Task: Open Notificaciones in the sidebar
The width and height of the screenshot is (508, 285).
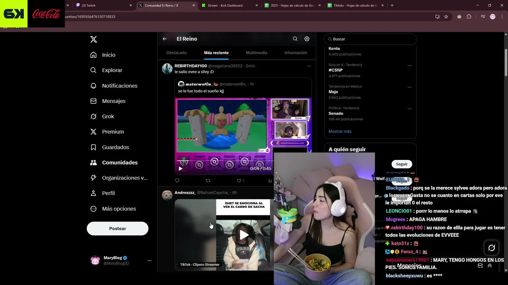Action: (x=114, y=85)
